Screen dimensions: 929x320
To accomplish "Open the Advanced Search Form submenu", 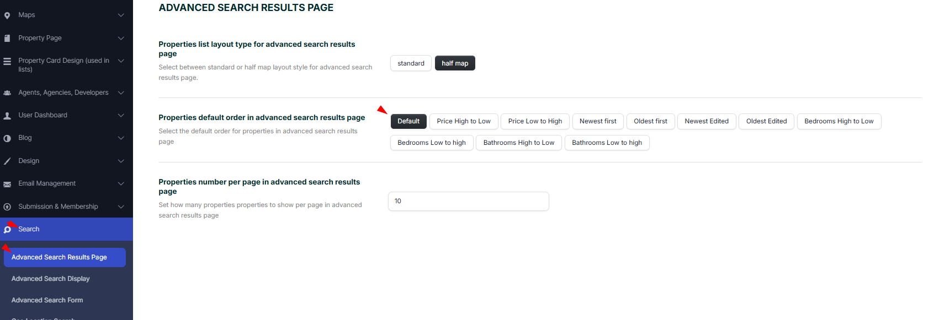I will click(47, 300).
